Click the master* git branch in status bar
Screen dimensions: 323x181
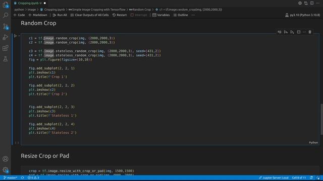[x=10, y=177]
